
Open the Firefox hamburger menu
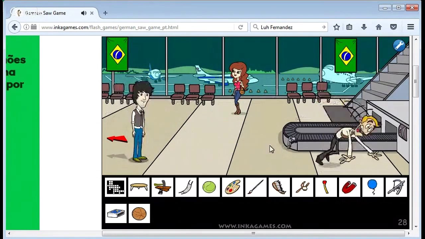tap(411, 27)
